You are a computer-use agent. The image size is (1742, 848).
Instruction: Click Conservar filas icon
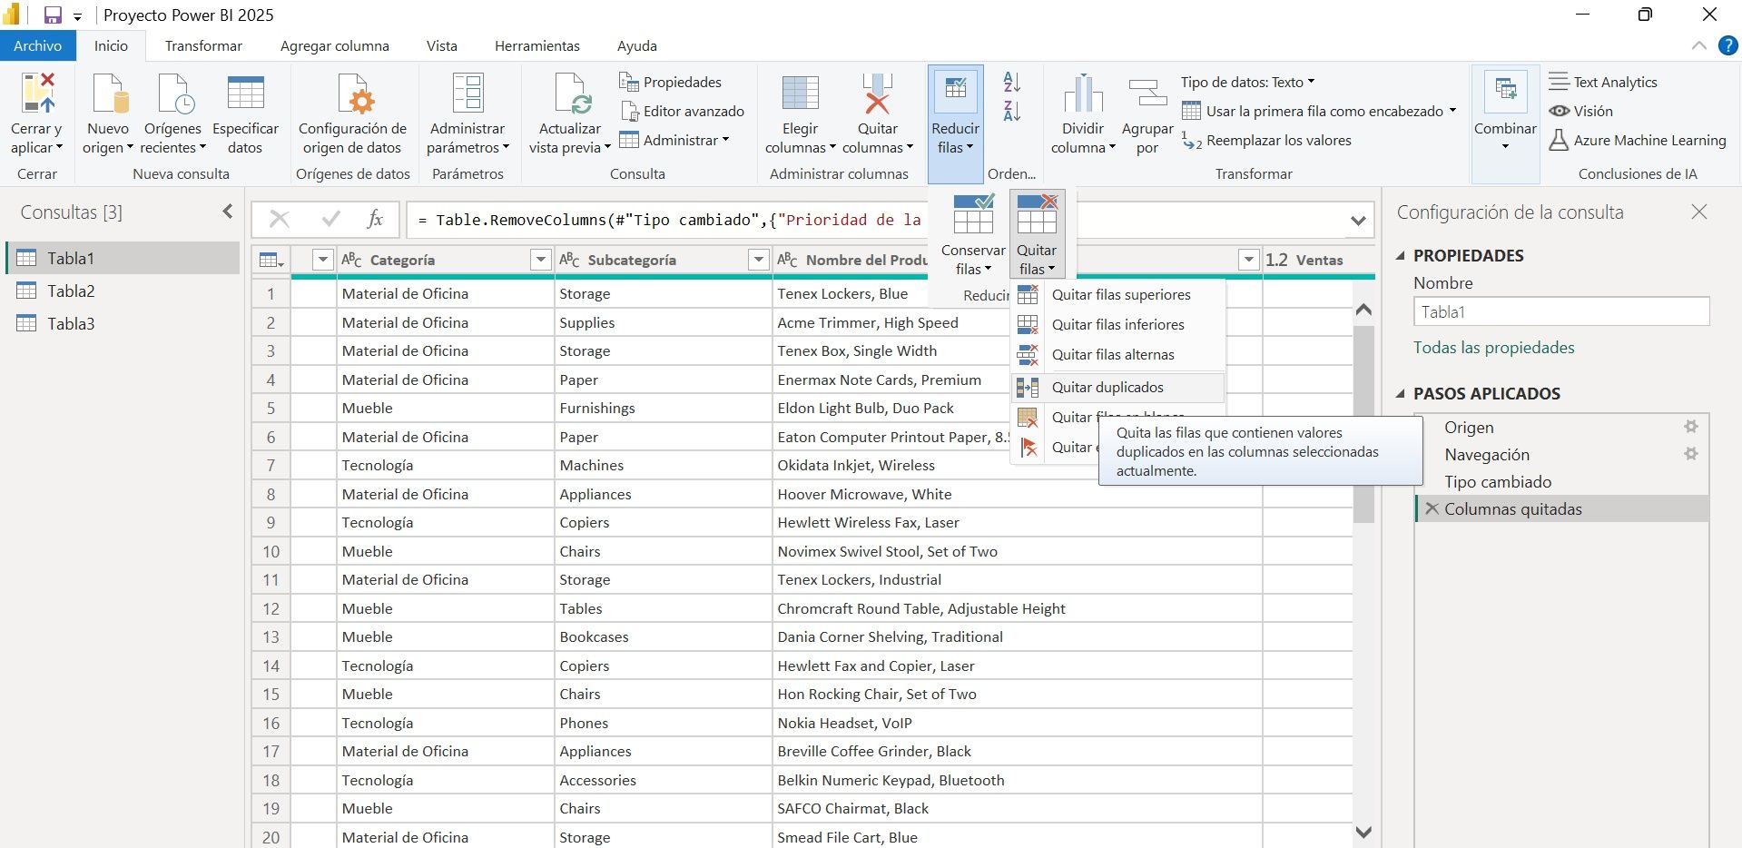(973, 215)
